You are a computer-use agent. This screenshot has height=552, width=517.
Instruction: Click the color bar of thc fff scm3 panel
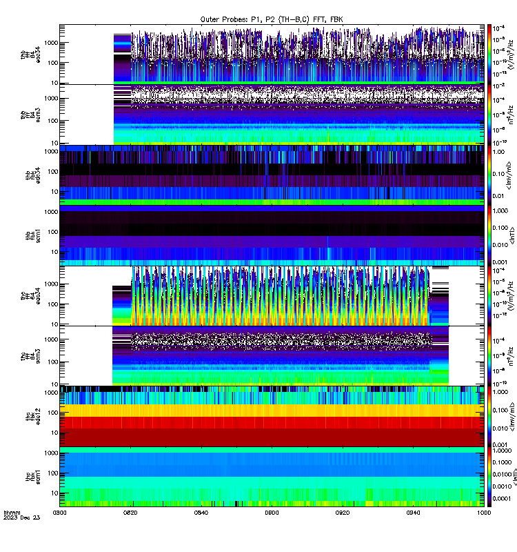(489, 356)
